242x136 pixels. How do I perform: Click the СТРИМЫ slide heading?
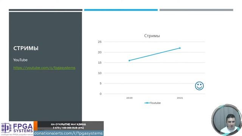(x=26, y=48)
